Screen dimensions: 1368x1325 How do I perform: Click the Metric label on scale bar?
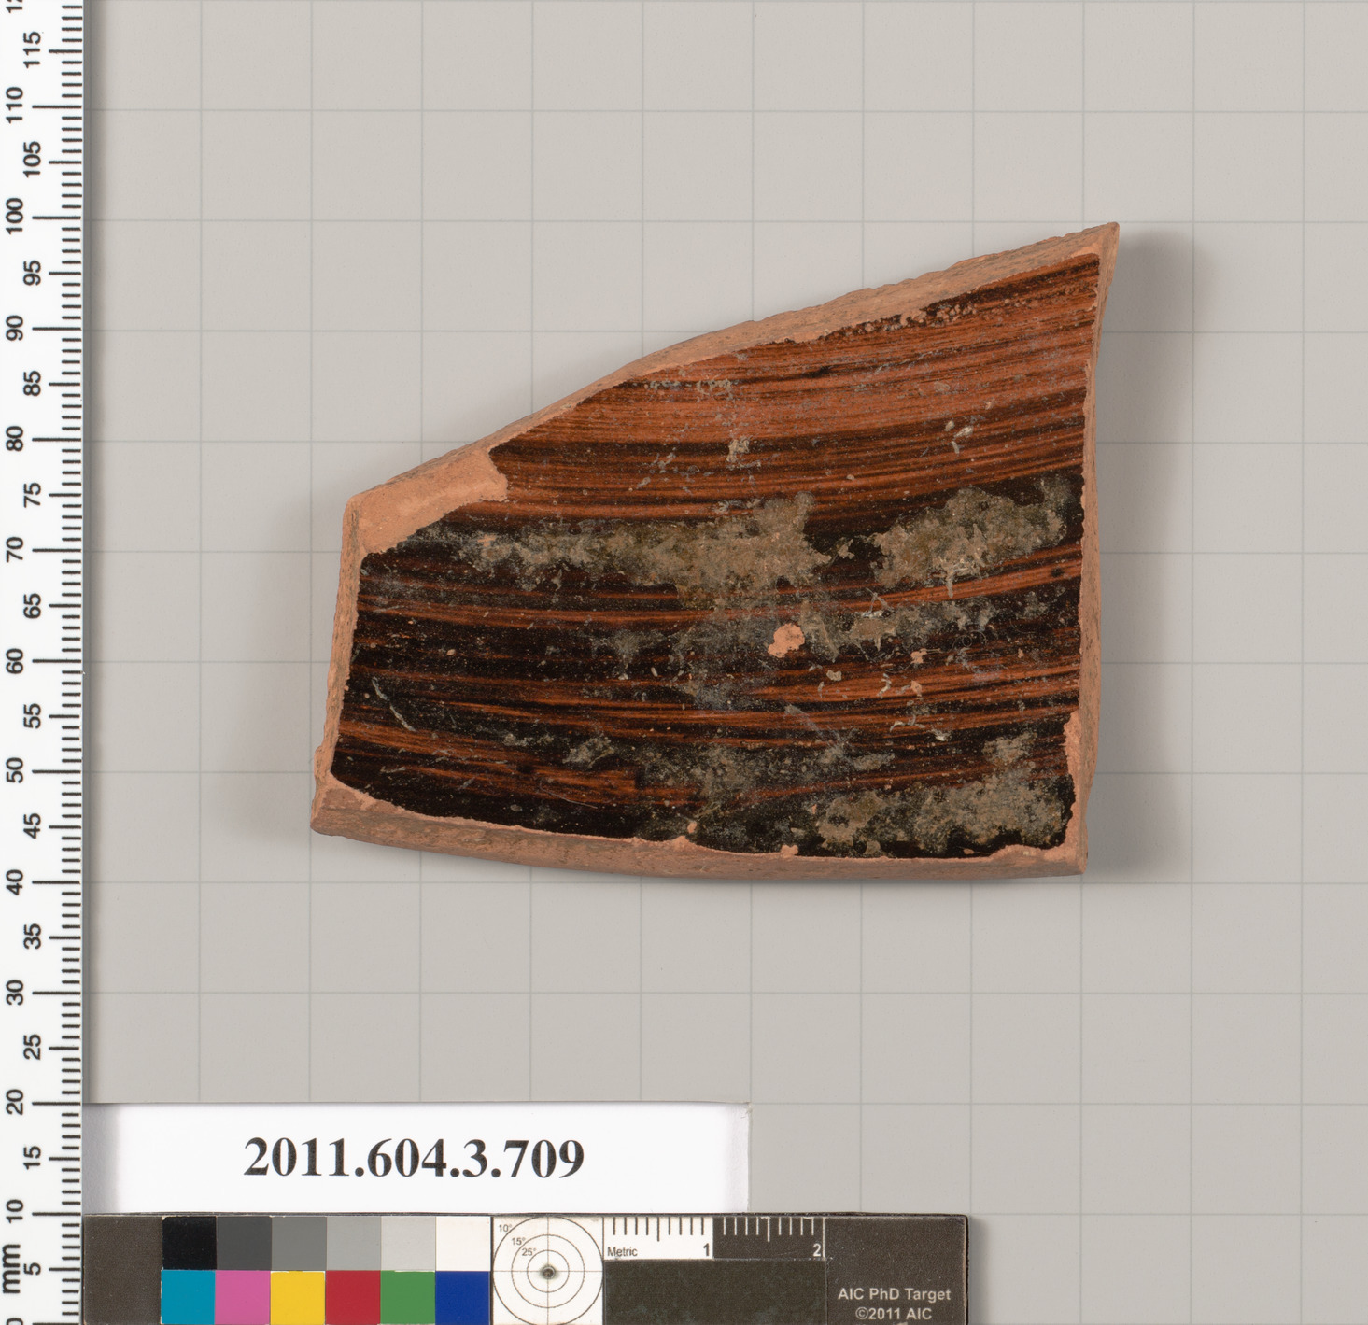[x=623, y=1252]
